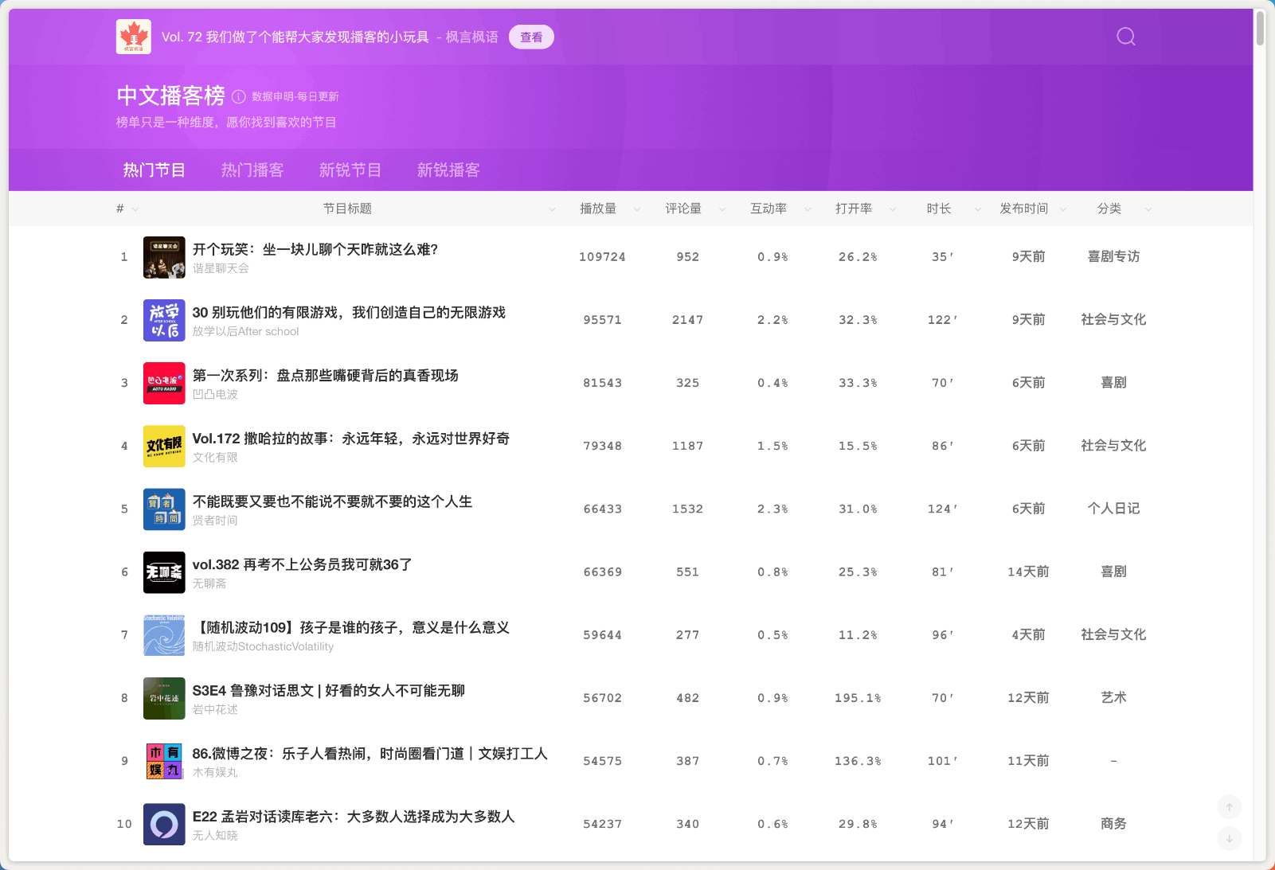Open 谐星聊天会 podcast cover thumbnail
The image size is (1275, 870).
pyautogui.click(x=164, y=257)
